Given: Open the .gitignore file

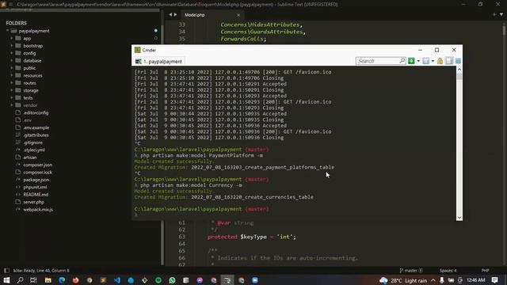Looking at the screenshot, I should click(x=32, y=142).
